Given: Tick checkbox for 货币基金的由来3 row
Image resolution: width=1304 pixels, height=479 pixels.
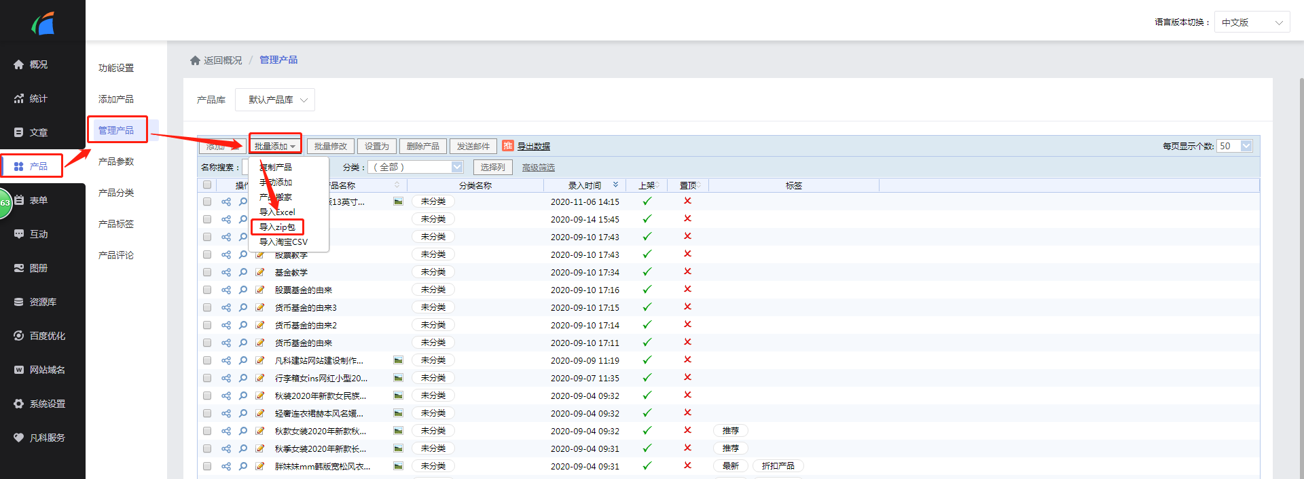Looking at the screenshot, I should click(207, 307).
